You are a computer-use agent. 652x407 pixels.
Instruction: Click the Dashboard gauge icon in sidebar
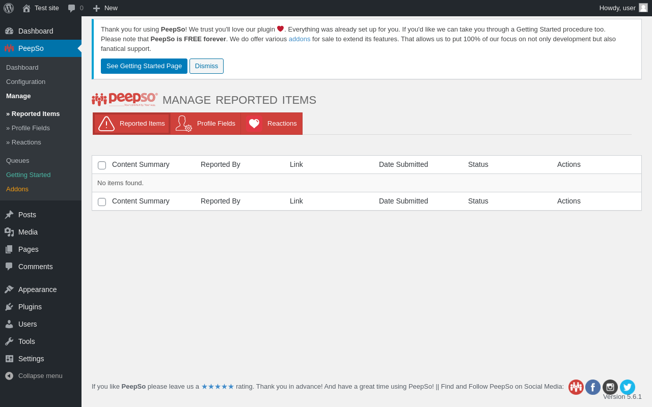pyautogui.click(x=9, y=31)
